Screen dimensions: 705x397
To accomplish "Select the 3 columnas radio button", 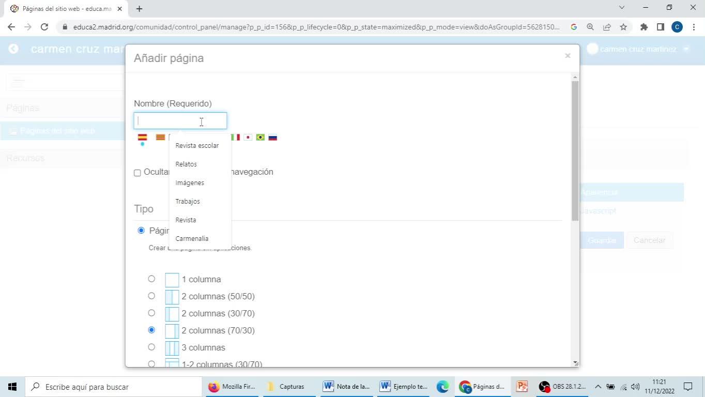I will point(151,347).
